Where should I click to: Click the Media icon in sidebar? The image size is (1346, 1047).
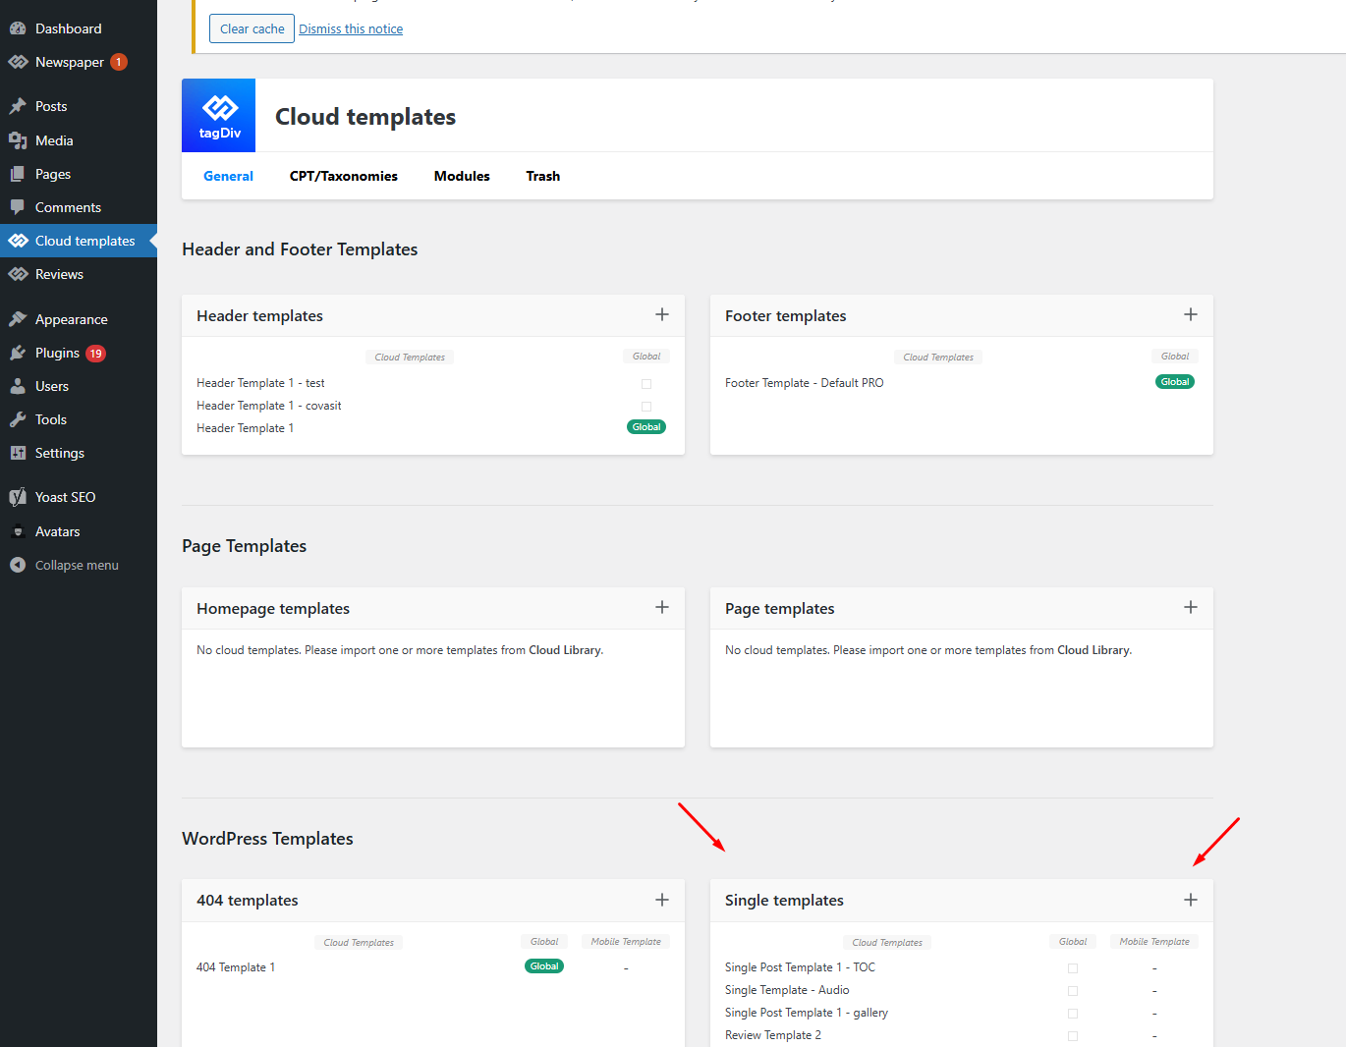tap(18, 140)
